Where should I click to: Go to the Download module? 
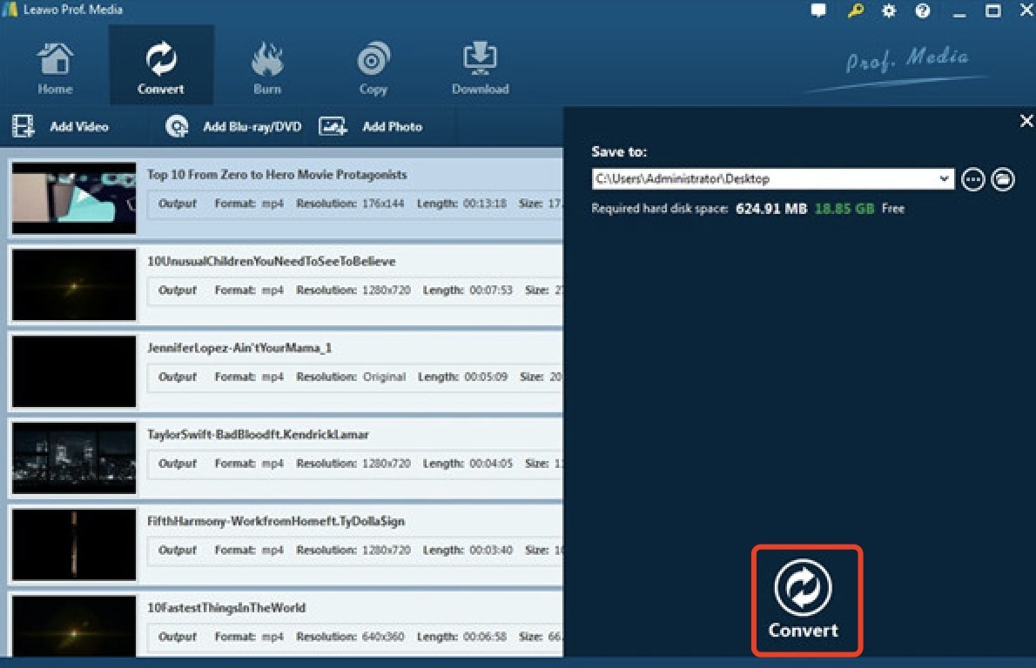[480, 68]
